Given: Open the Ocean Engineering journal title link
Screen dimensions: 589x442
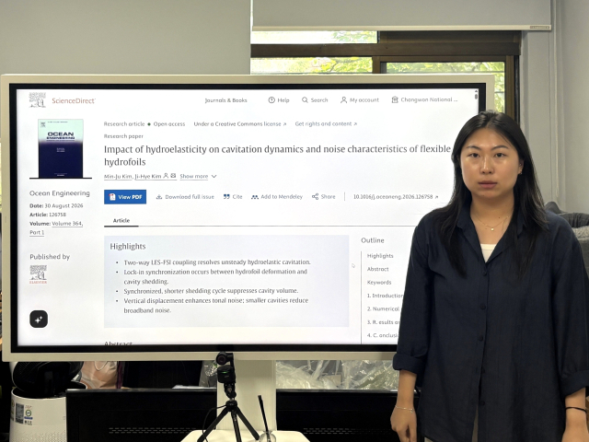Looking at the screenshot, I should tap(60, 193).
